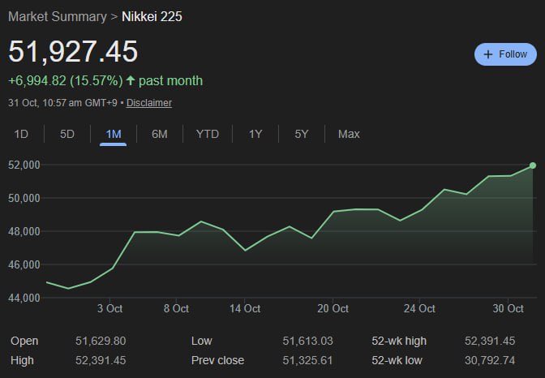Click the 51,927.45 index price
Viewport: 545px width, 378px height.
[73, 51]
